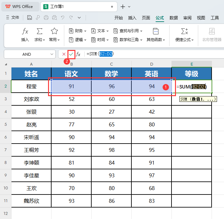Image resolution: width=224 pixels, height=219 pixels.
Task: Switch to the Insert (插入) tab
Action: (132, 18)
